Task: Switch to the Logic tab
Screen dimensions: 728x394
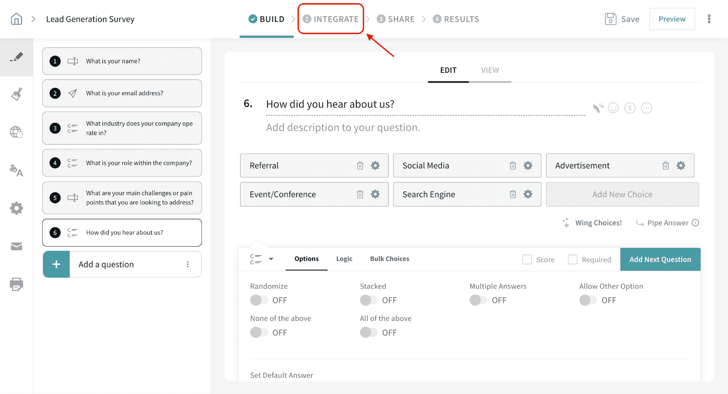Action: (x=344, y=259)
